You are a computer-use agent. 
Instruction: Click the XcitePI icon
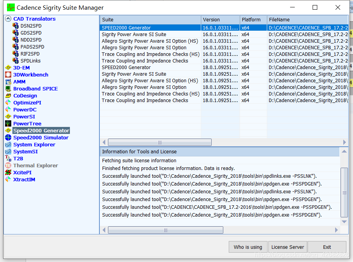(x=8, y=172)
